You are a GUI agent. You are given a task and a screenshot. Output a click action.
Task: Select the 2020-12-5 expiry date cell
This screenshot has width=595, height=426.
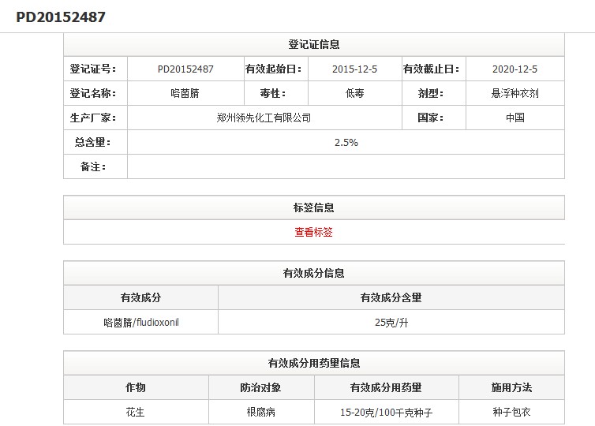pyautogui.click(x=515, y=69)
